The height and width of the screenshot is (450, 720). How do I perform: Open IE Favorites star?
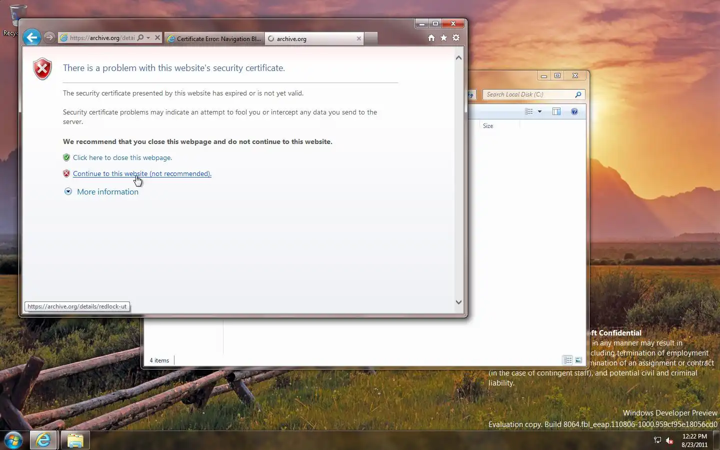[443, 37]
